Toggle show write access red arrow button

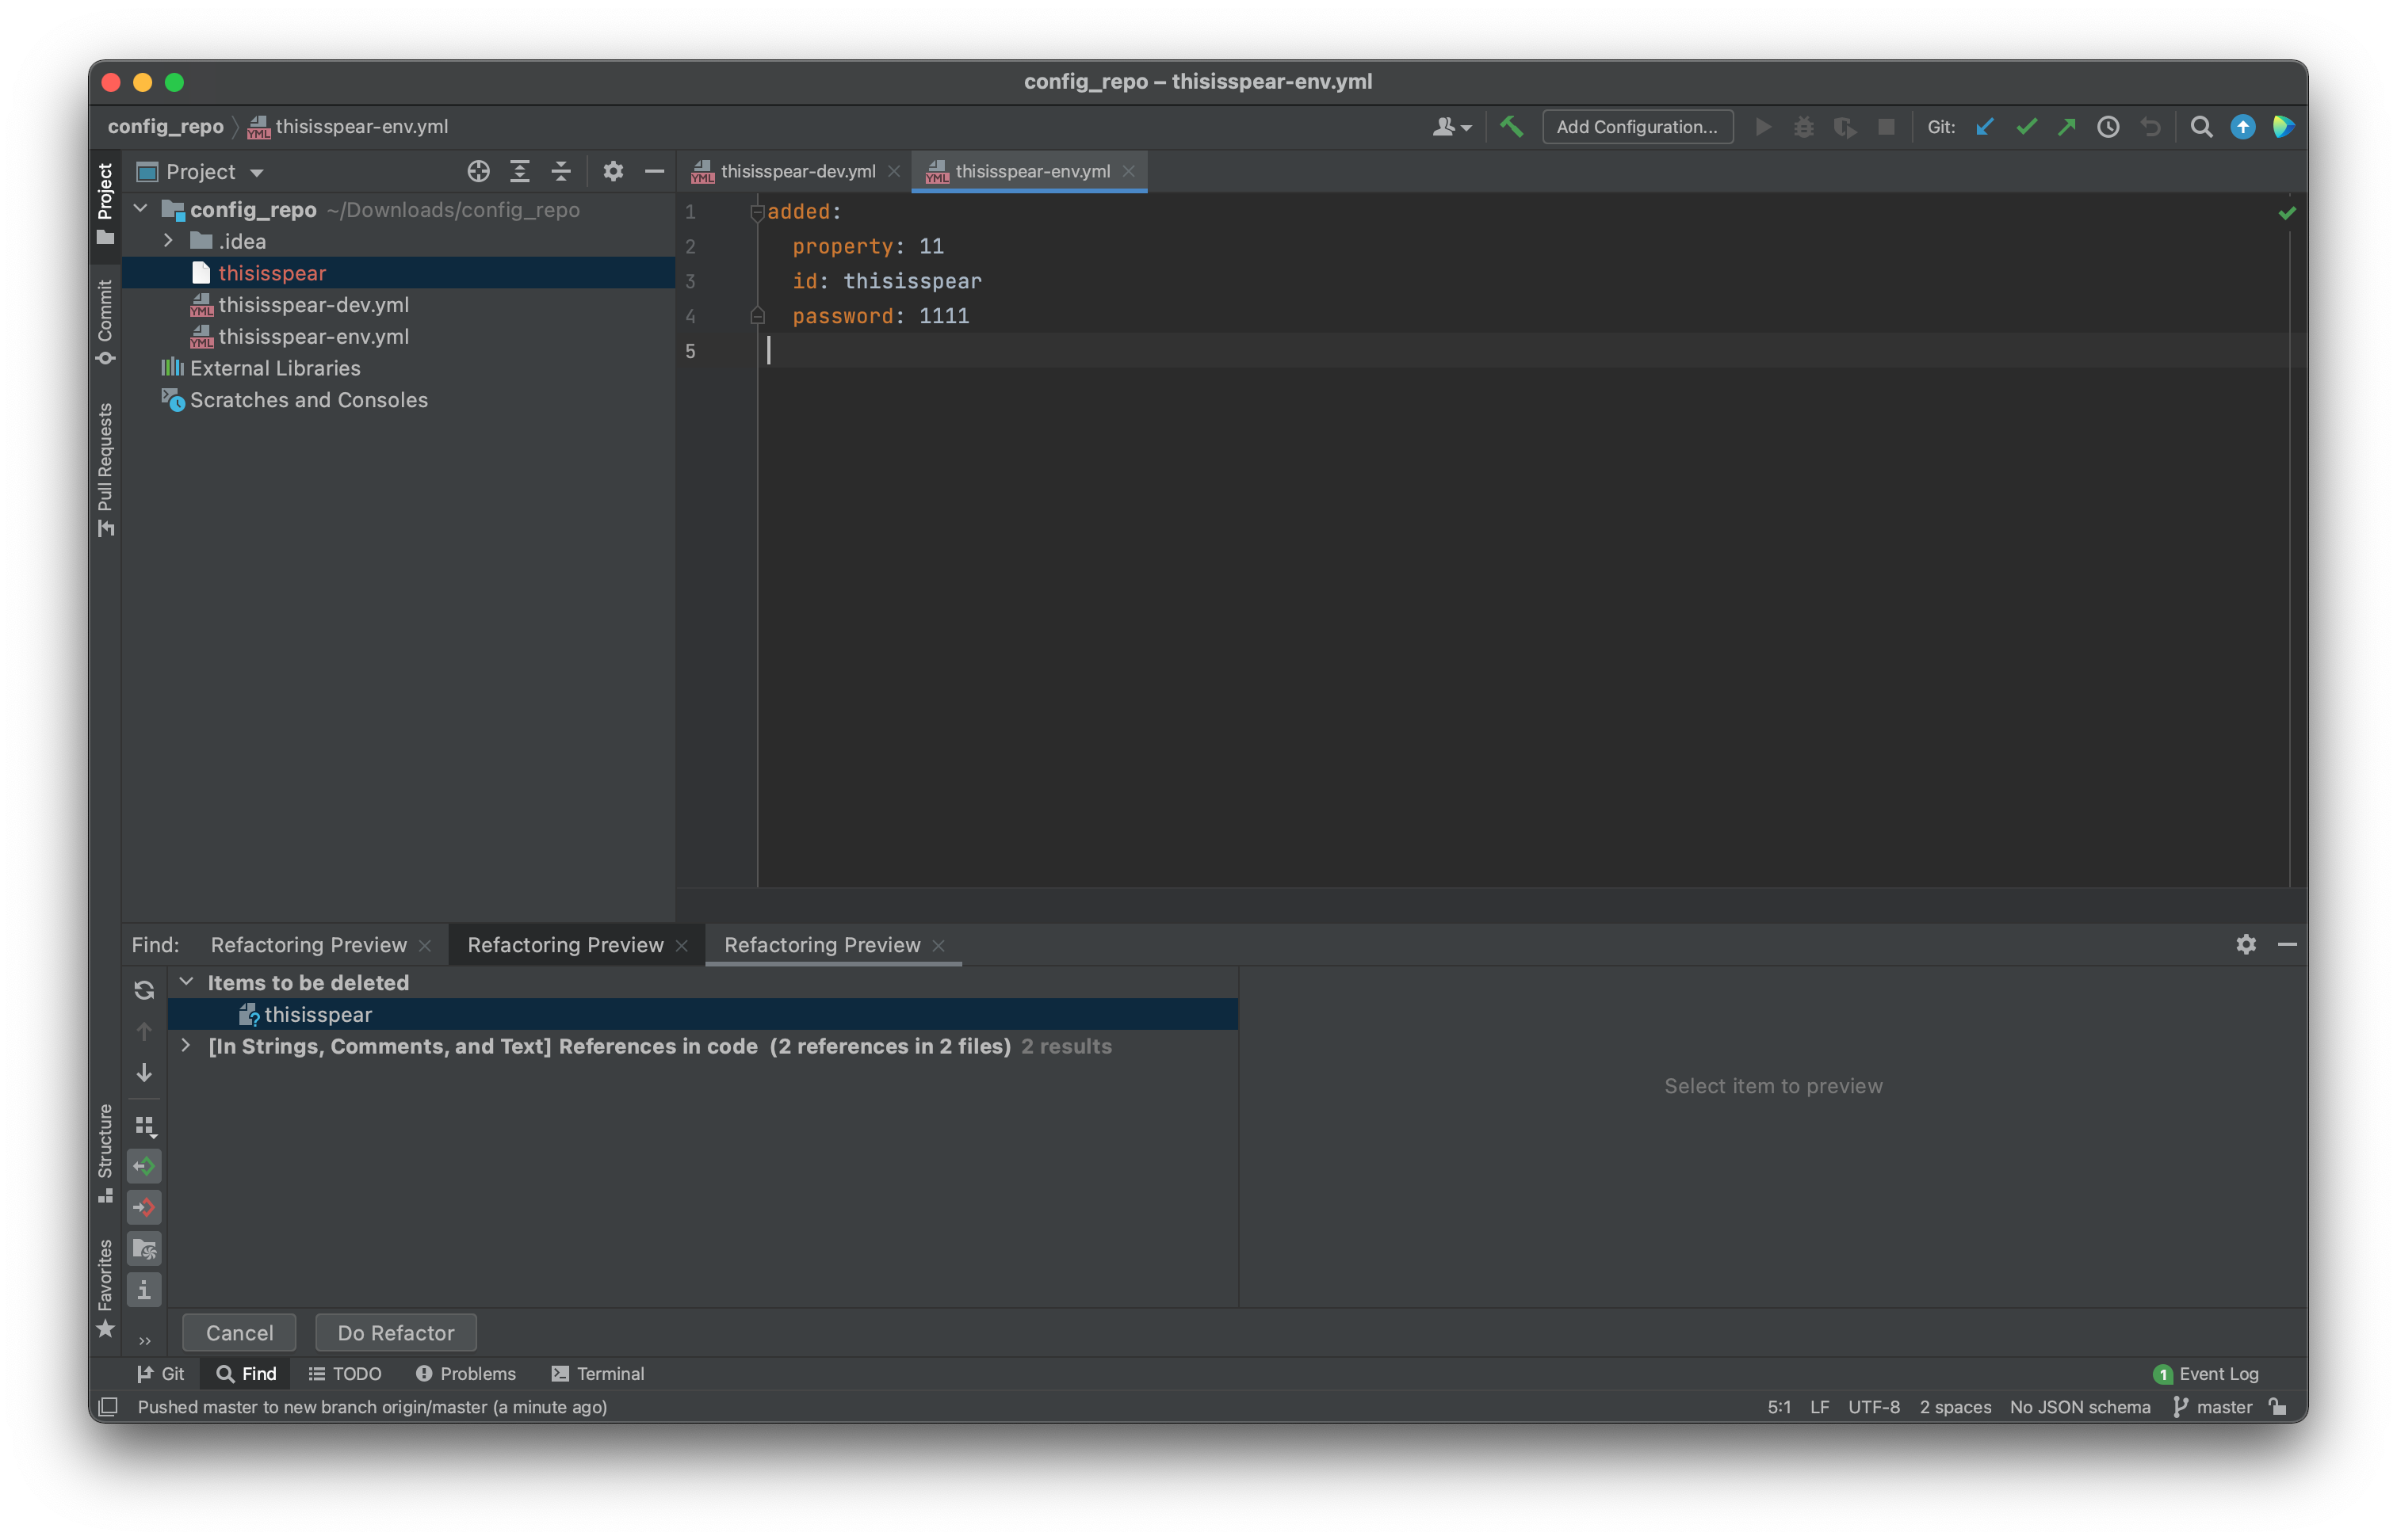pos(144,1207)
